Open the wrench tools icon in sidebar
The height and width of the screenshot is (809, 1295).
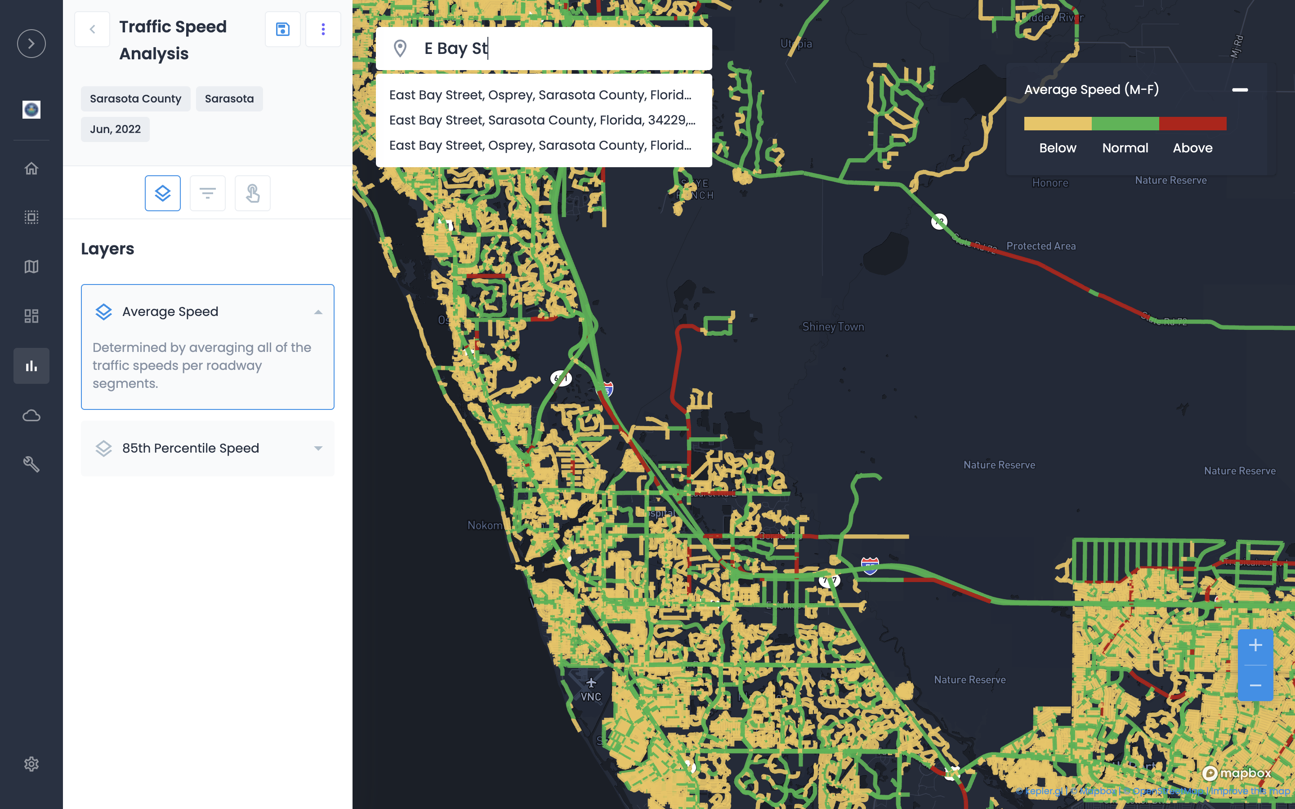31,464
